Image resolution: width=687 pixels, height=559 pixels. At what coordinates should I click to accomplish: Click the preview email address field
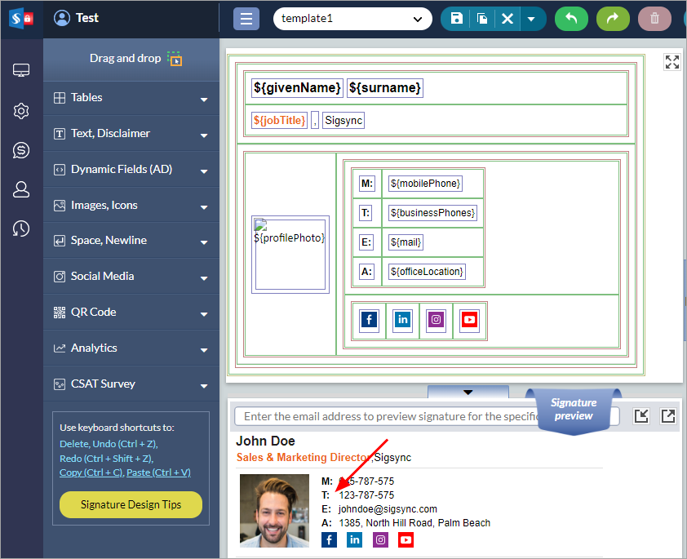(383, 416)
